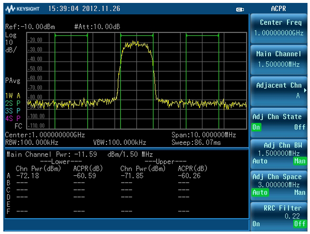Click the 3.000000MHz channel space value
This screenshot has height=234, width=310.
279,185
